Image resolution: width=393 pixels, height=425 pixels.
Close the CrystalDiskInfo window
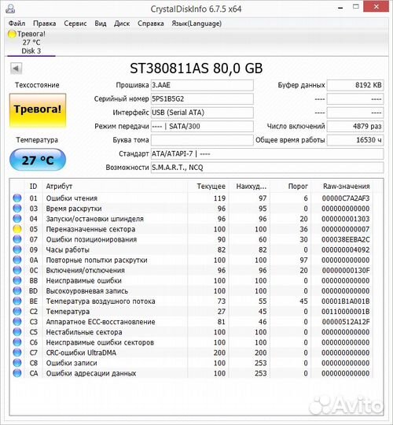[376, 6]
